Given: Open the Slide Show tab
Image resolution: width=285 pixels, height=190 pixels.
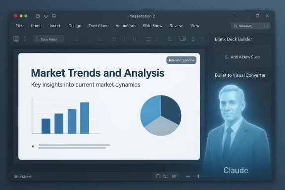Looking at the screenshot, I should (x=152, y=26).
